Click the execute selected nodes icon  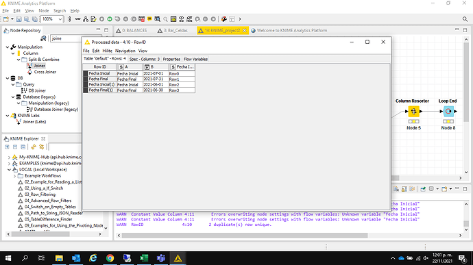click(x=101, y=19)
